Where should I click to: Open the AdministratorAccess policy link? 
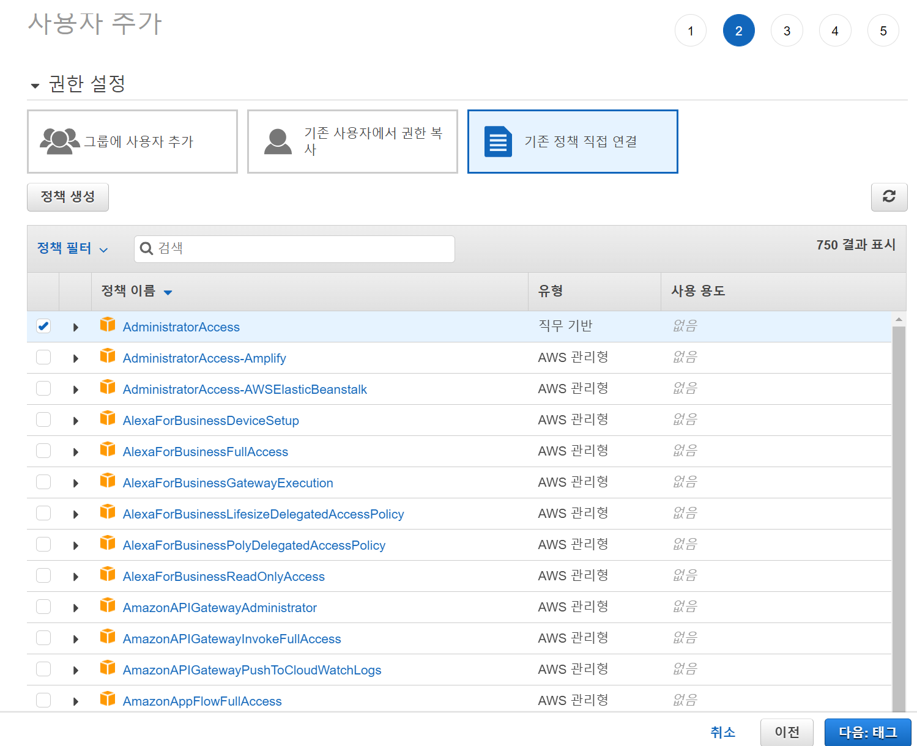click(x=181, y=327)
